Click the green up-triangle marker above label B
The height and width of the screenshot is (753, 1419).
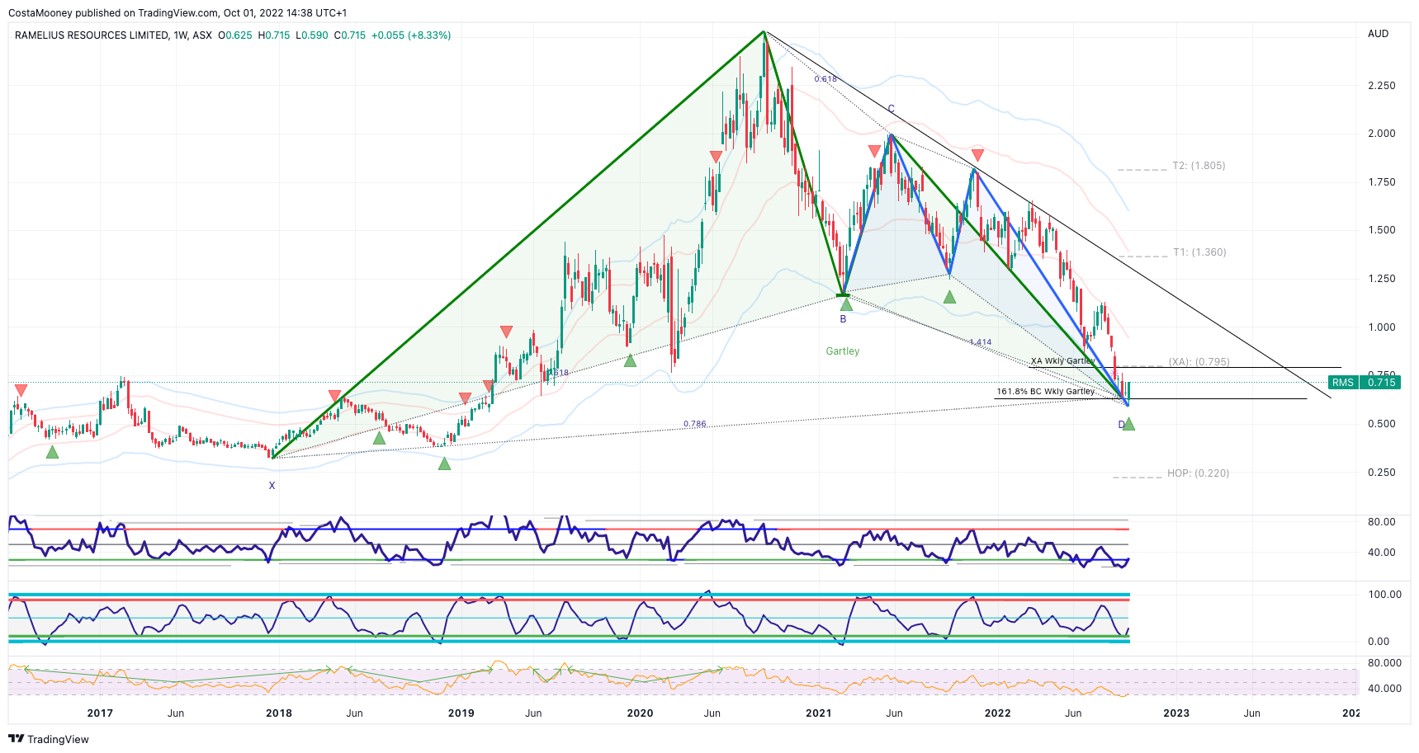[x=846, y=305]
